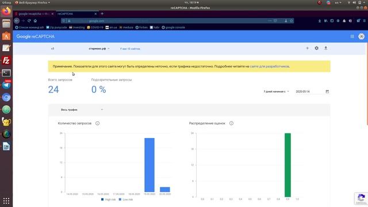Viewport: 368px width, 207px height.
Task: Open Ubuntu Software from the dock
Action: point(6,36)
